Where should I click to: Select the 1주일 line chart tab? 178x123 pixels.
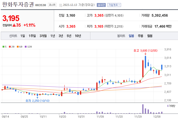(32, 36)
